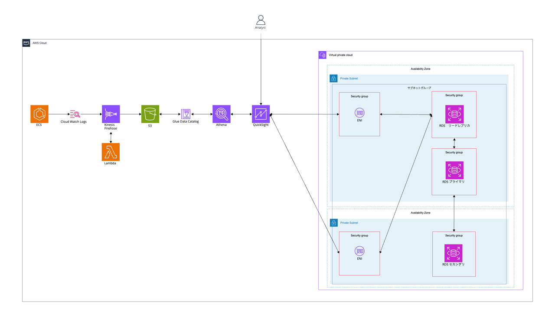Select the orange ECS icon

tap(39, 114)
